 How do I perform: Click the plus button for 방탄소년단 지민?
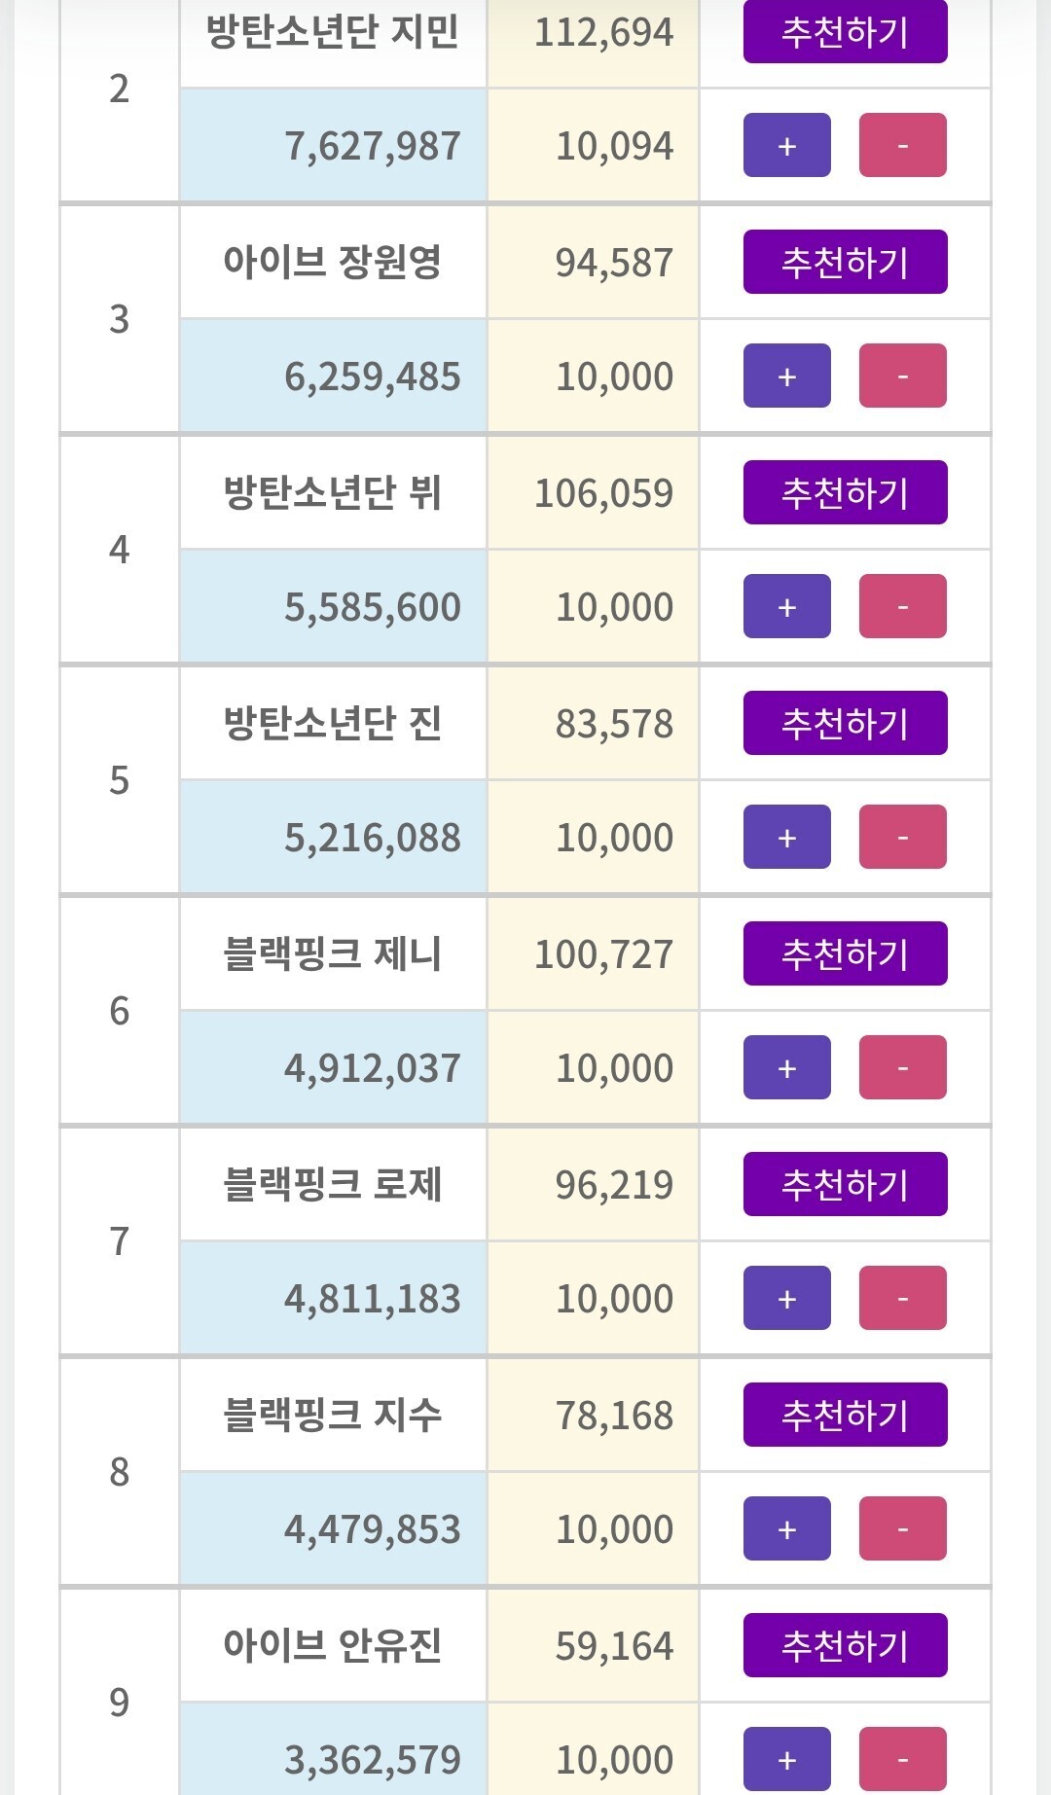(786, 146)
